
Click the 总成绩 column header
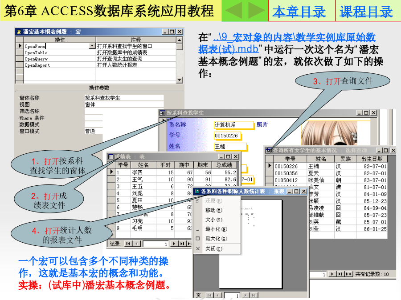224,165
